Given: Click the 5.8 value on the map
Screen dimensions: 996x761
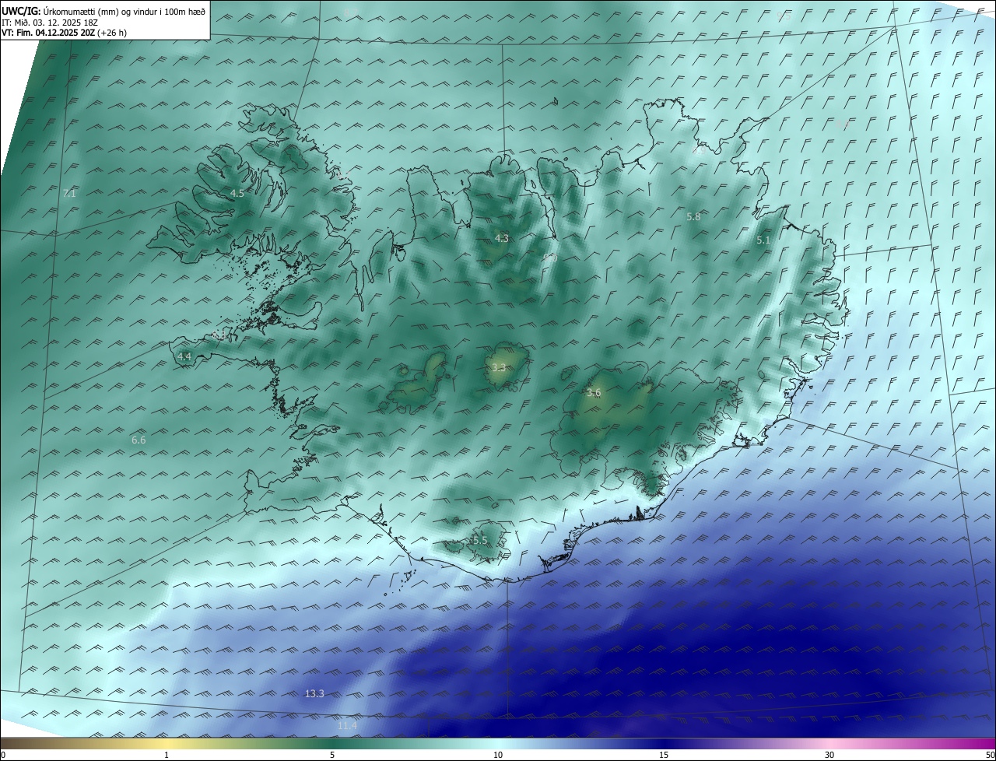Looking at the screenshot, I should pyautogui.click(x=693, y=216).
